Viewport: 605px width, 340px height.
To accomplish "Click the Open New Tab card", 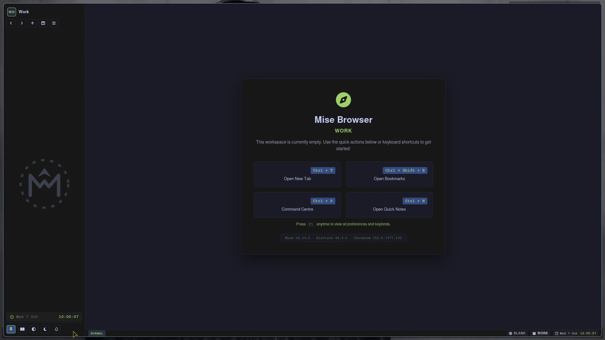I will (x=297, y=174).
